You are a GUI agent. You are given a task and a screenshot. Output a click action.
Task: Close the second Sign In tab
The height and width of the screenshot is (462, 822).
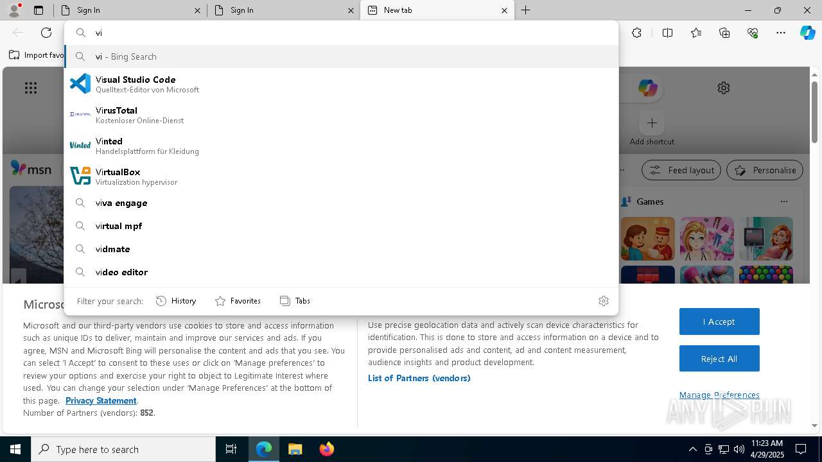coord(351,10)
